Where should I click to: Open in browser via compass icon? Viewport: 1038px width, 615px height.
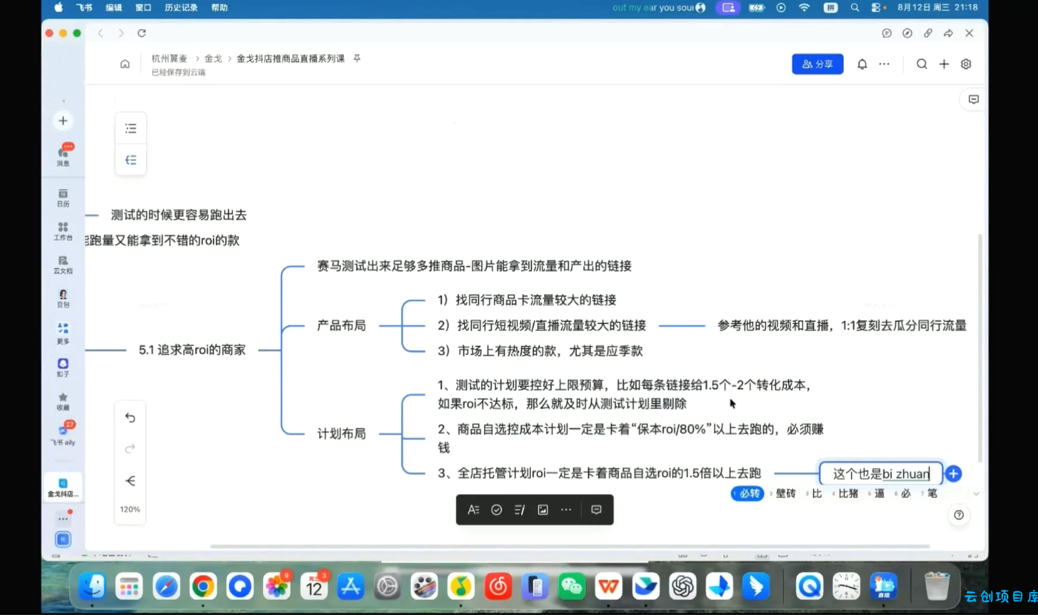[908, 33]
